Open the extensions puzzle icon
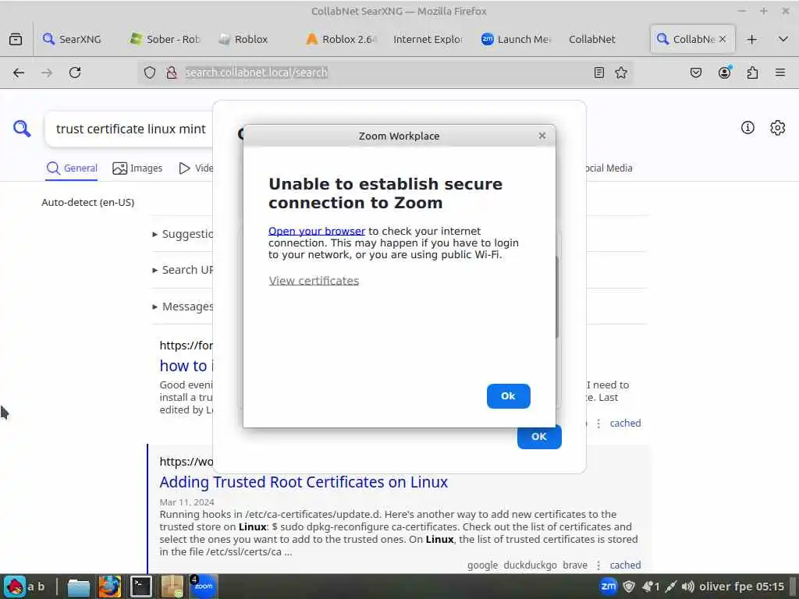This screenshot has width=799, height=599. pos(752,73)
